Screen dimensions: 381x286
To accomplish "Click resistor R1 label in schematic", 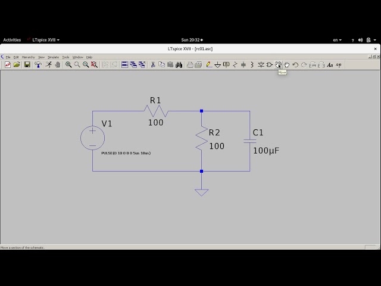I will 155,100.
